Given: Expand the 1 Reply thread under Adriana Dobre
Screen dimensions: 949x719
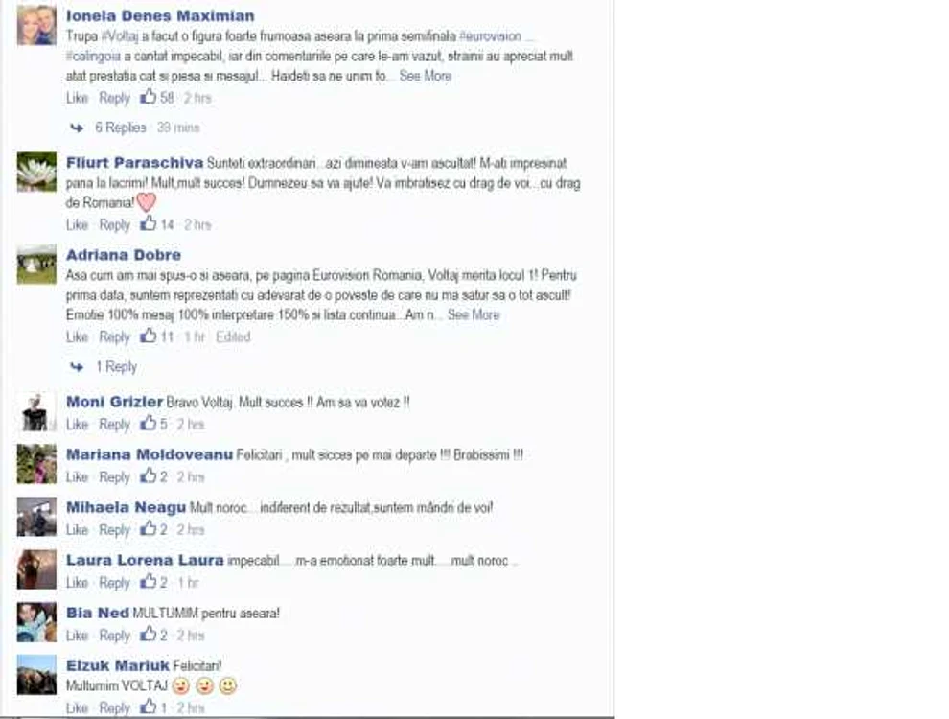Looking at the screenshot, I should click(x=116, y=367).
